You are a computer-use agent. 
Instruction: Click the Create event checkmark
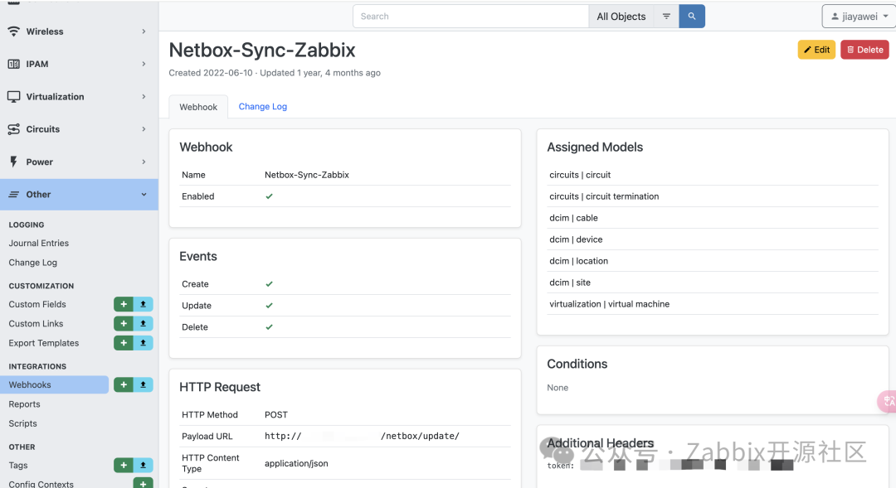pos(270,284)
